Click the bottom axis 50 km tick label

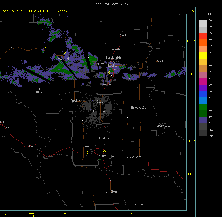pos(132,213)
